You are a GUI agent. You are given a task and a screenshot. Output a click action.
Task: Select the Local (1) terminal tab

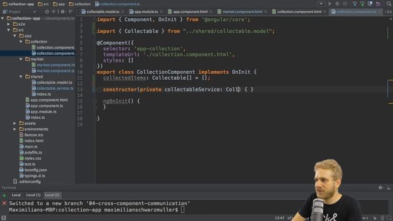coord(33,195)
